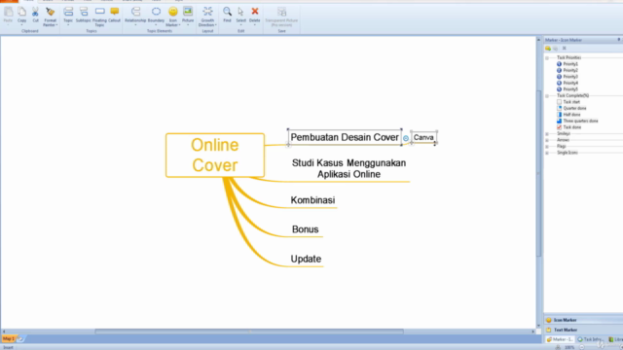Viewport: 623px width, 350px height.
Task: Activate the Format Painter brush
Action: 50,12
